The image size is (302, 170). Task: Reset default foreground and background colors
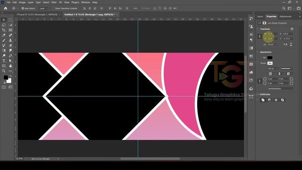pyautogui.click(x=4, y=82)
